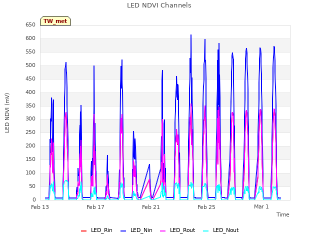Click the Feb 13 x-axis tick label
Image resolution: width=320 pixels, height=240 pixels.
40,207
